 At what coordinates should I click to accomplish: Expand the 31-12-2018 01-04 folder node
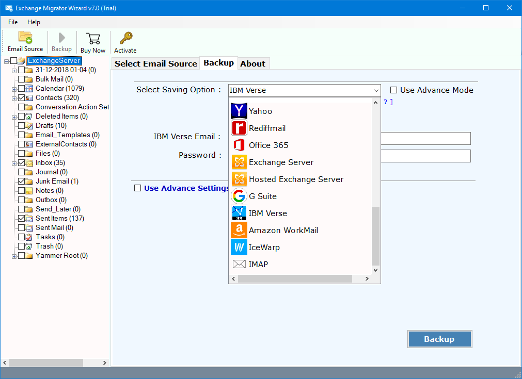click(14, 71)
